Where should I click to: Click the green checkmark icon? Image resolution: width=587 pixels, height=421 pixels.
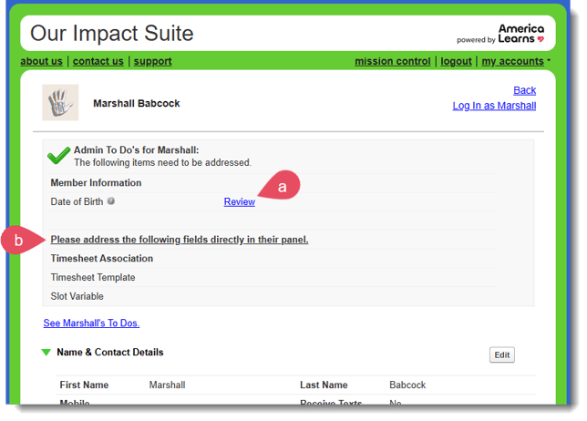pos(59,156)
